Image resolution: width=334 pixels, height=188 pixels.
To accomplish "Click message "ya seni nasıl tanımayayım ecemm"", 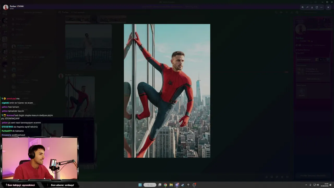I will pos(25,123).
